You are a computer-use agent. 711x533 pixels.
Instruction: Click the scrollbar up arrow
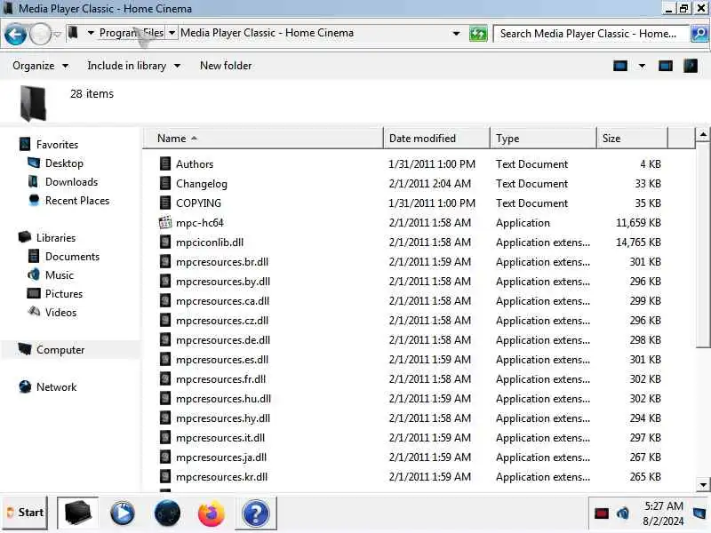click(x=703, y=135)
